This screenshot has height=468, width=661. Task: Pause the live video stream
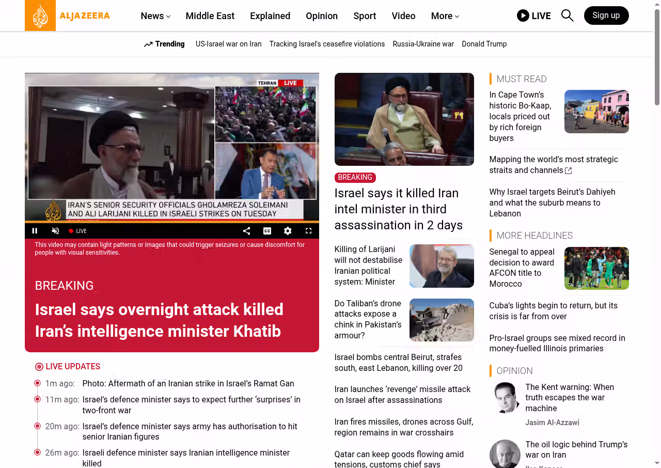35,231
